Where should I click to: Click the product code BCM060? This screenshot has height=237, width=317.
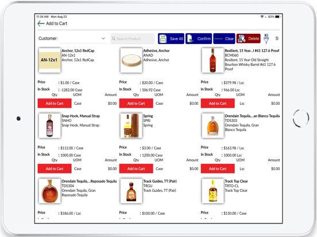pos(231,55)
